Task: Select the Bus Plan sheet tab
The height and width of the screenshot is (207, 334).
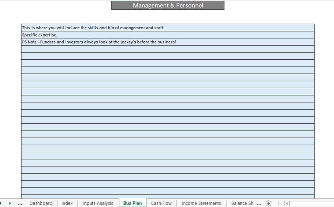Action: point(132,203)
